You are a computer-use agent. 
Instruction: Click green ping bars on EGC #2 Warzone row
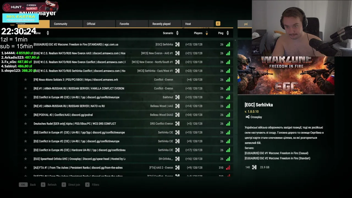(228, 45)
